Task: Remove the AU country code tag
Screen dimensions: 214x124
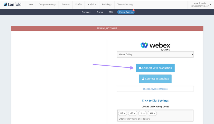Action: pos(154,113)
